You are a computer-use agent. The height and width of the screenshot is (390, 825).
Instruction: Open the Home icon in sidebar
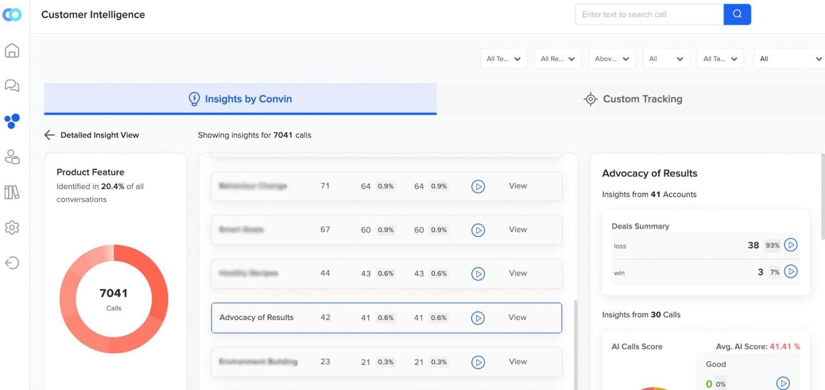pos(12,51)
